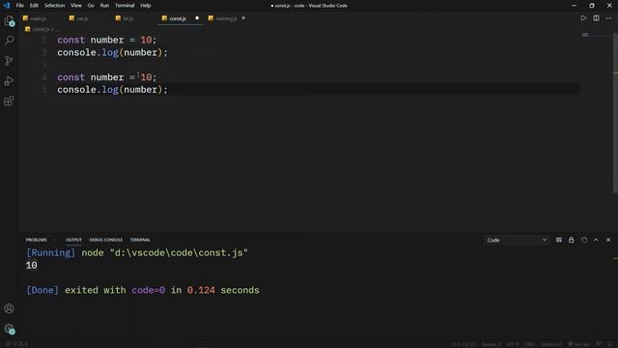The width and height of the screenshot is (618, 348).
Task: Open the File menu
Action: (x=19, y=6)
